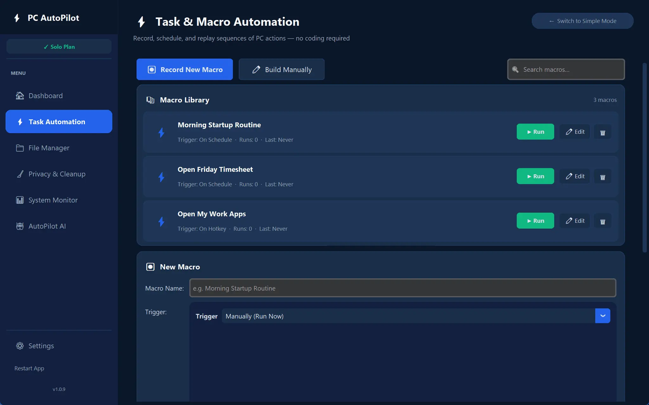
Task: Click the Macro Library panel icon
Action: click(x=150, y=100)
